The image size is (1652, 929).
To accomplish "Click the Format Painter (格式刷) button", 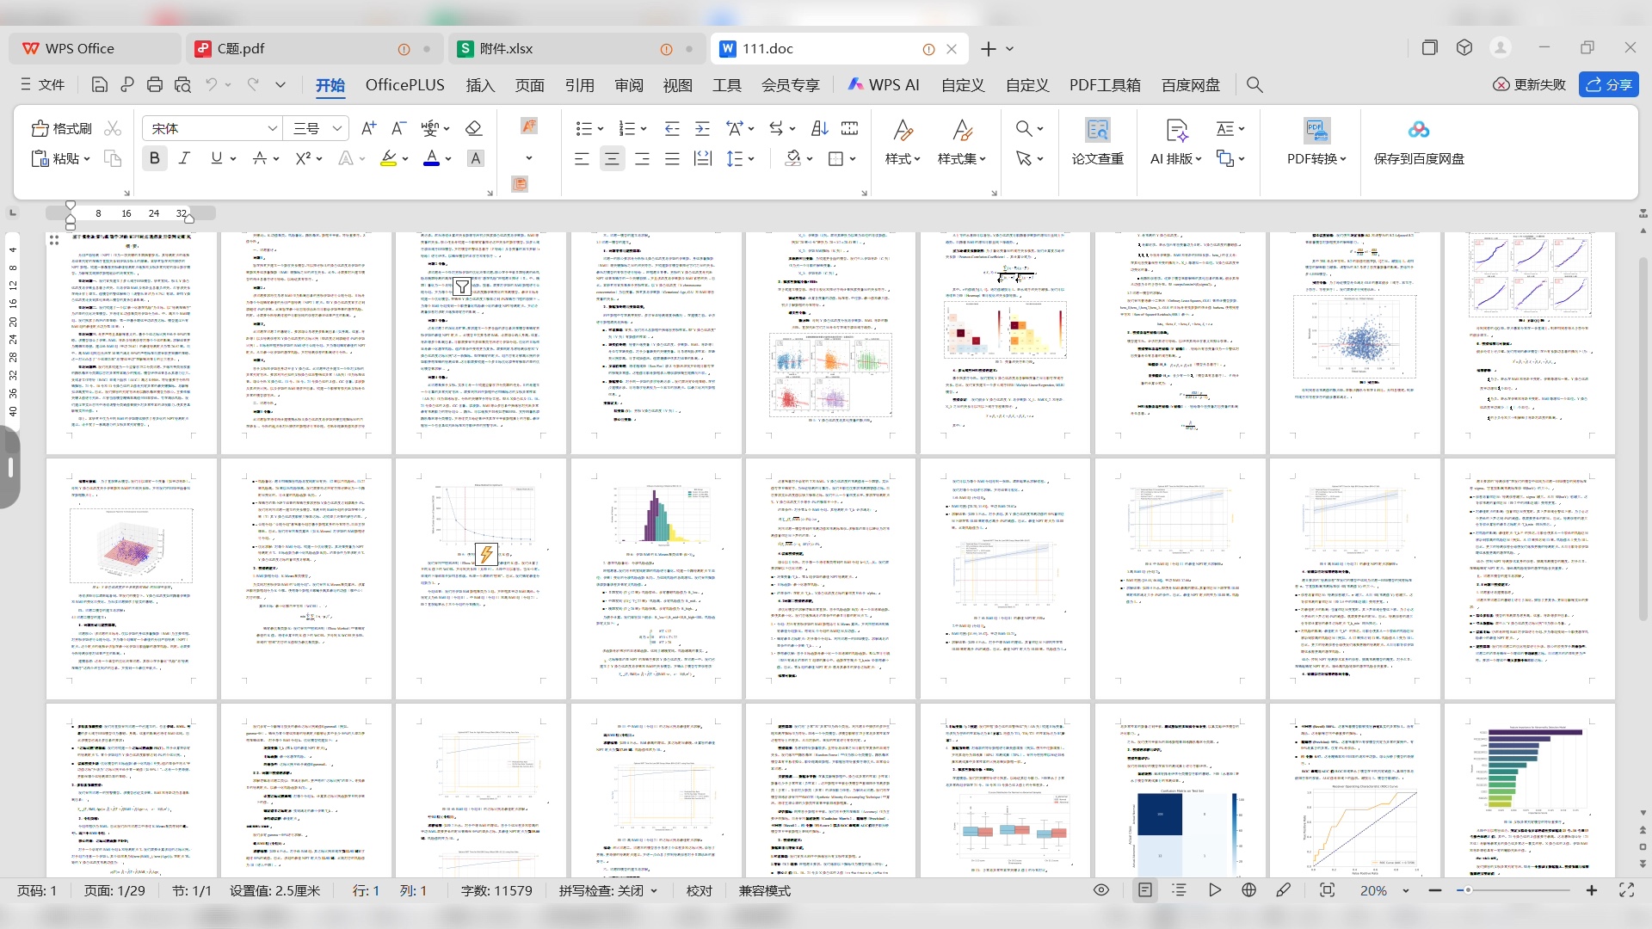I will pyautogui.click(x=62, y=128).
